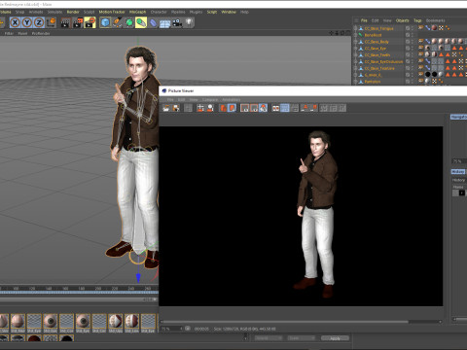Viewport: 467px width, 350px height.
Task: Toggle layer box of BoneRoot
Action: tap(408, 35)
